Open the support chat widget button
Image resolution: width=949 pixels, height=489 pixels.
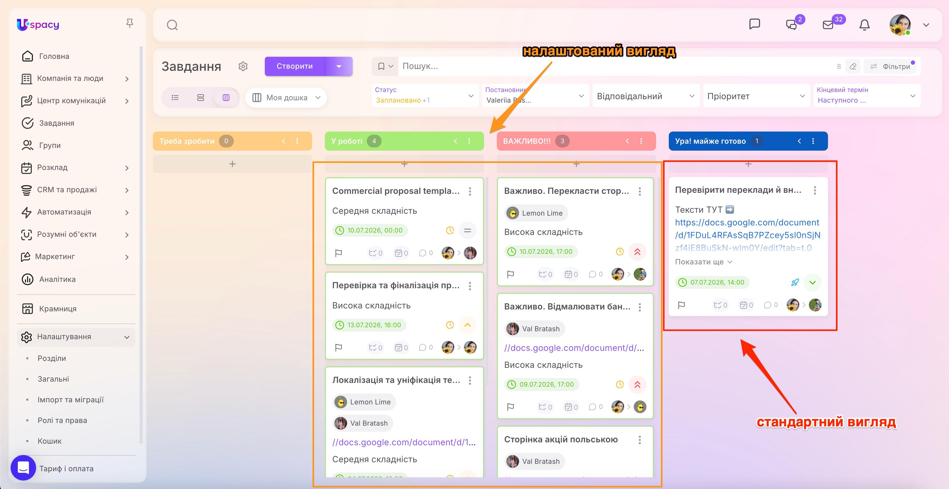tap(23, 468)
